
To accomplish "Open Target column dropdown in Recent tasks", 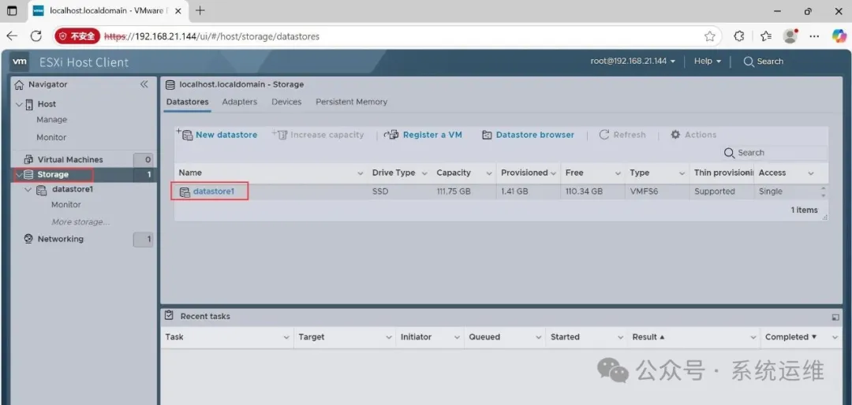I will (x=388, y=338).
